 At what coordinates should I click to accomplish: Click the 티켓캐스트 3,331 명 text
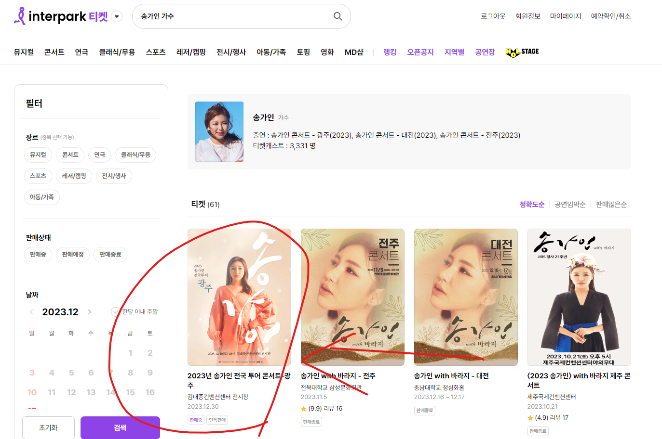coord(284,146)
